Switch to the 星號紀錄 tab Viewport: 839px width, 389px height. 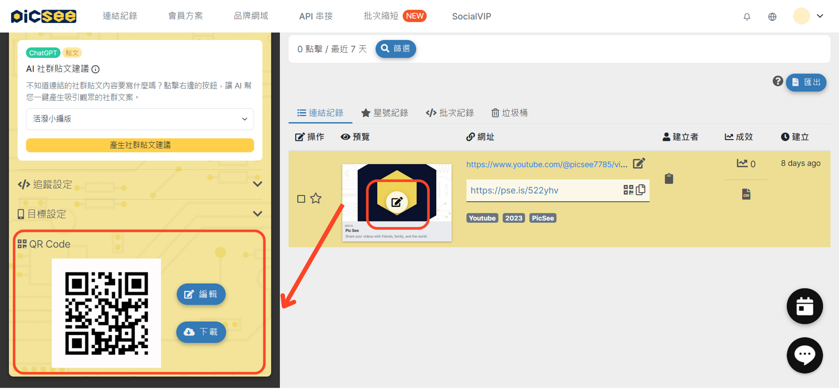pyautogui.click(x=385, y=113)
